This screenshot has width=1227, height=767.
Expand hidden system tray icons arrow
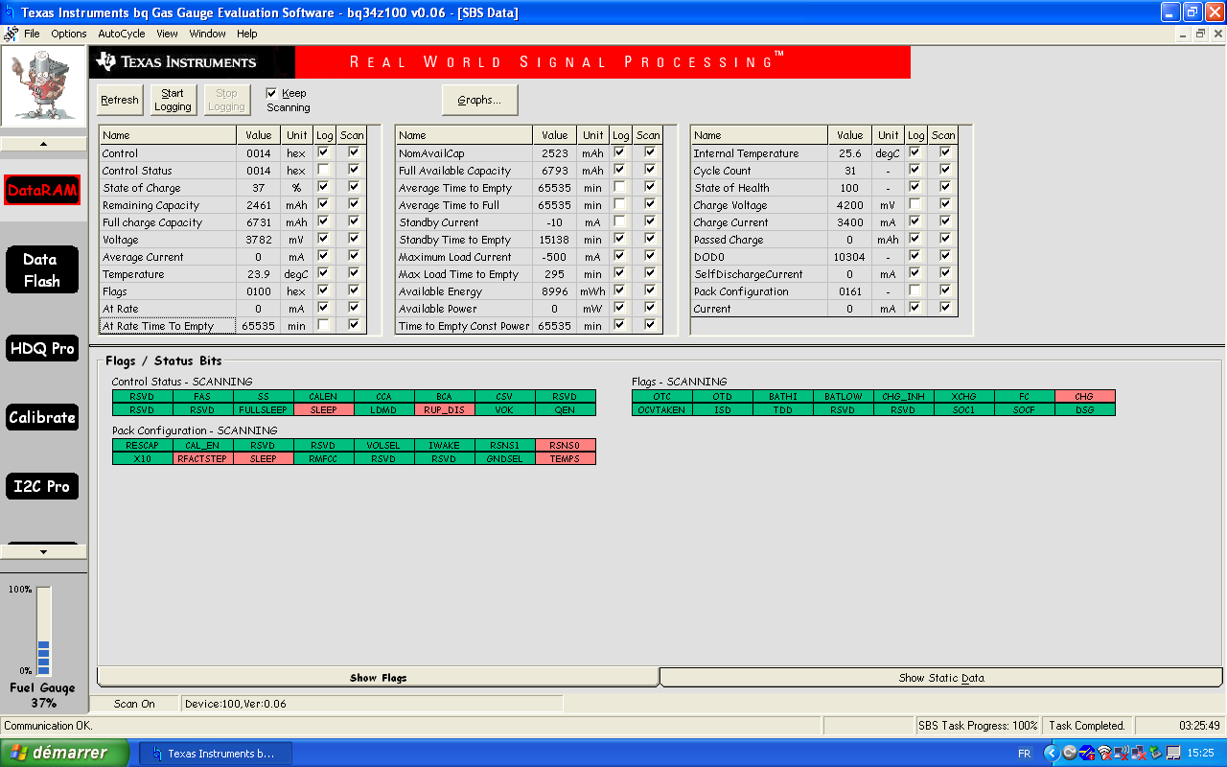coord(1051,754)
